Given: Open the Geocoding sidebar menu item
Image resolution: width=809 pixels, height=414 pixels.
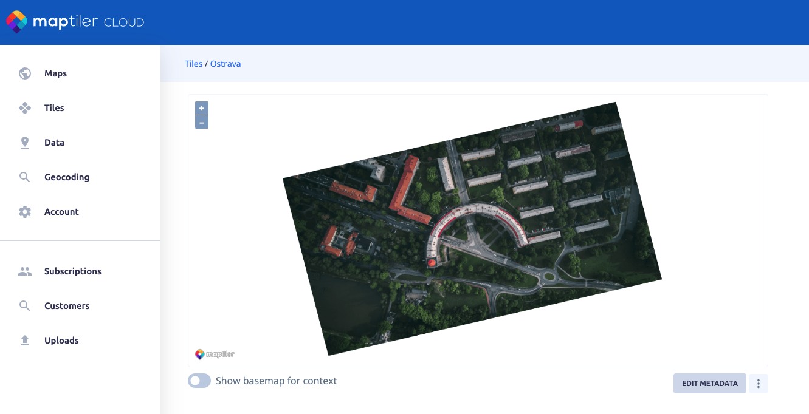Looking at the screenshot, I should [x=67, y=177].
